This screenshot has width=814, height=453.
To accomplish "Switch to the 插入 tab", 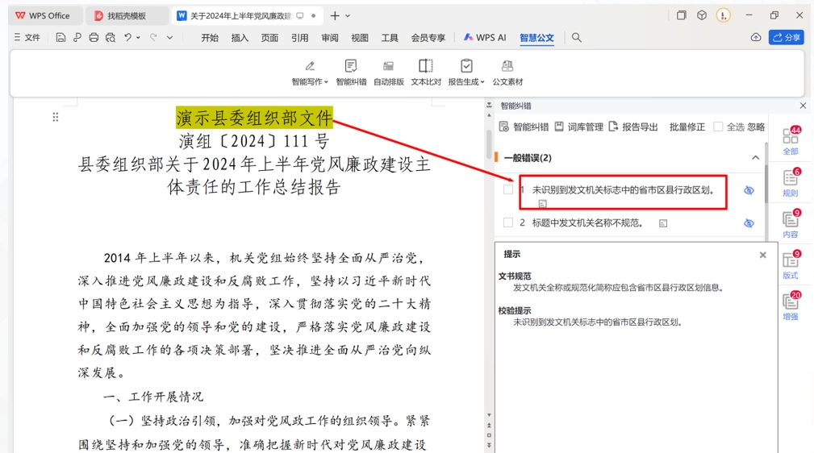I will [x=240, y=37].
